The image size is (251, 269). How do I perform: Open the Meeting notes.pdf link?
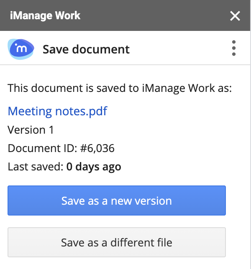57,111
